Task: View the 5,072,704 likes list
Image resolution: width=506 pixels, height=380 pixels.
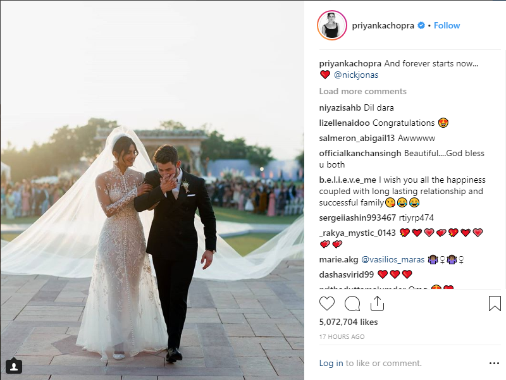Action: 349,322
